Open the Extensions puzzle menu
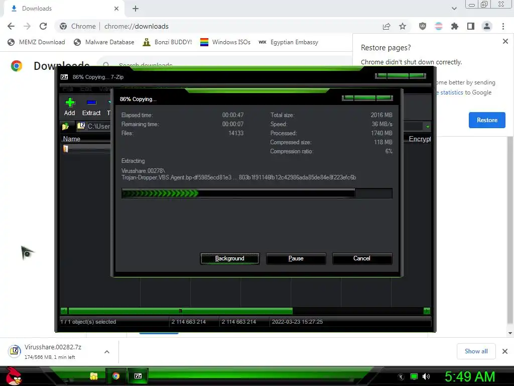Image resolution: width=514 pixels, height=386 pixels. tap(455, 26)
